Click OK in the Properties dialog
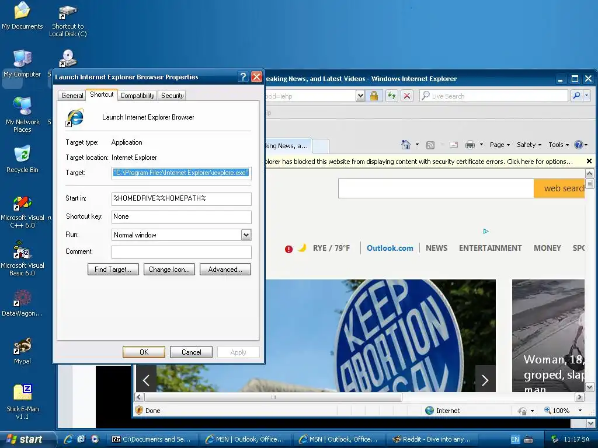The image size is (598, 448). [x=144, y=352]
